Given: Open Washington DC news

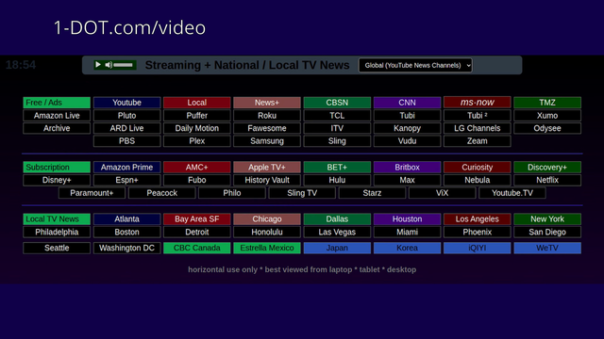Looking at the screenshot, I should click(x=126, y=248).
